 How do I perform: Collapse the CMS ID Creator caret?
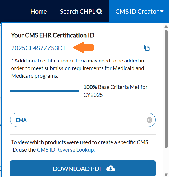tap(162, 12)
